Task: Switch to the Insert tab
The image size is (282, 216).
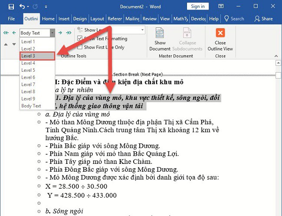Action: click(64, 19)
